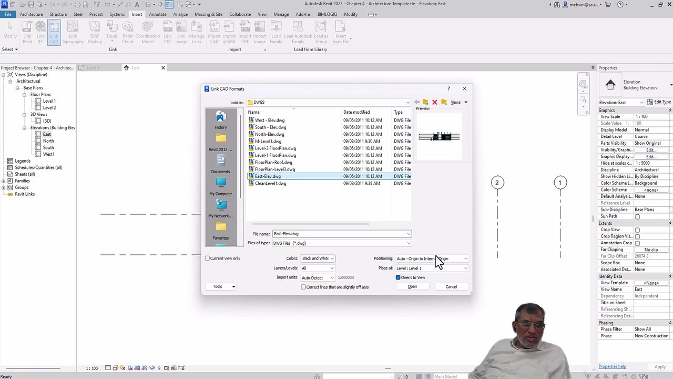Select the Modify tool in ribbon
This screenshot has width=673, height=379.
10,31
